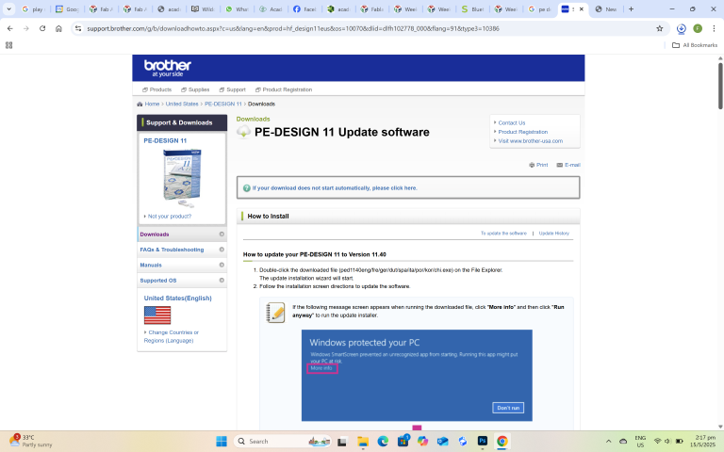Open Microsoft Store from taskbar
The image size is (724, 452).
click(403, 442)
